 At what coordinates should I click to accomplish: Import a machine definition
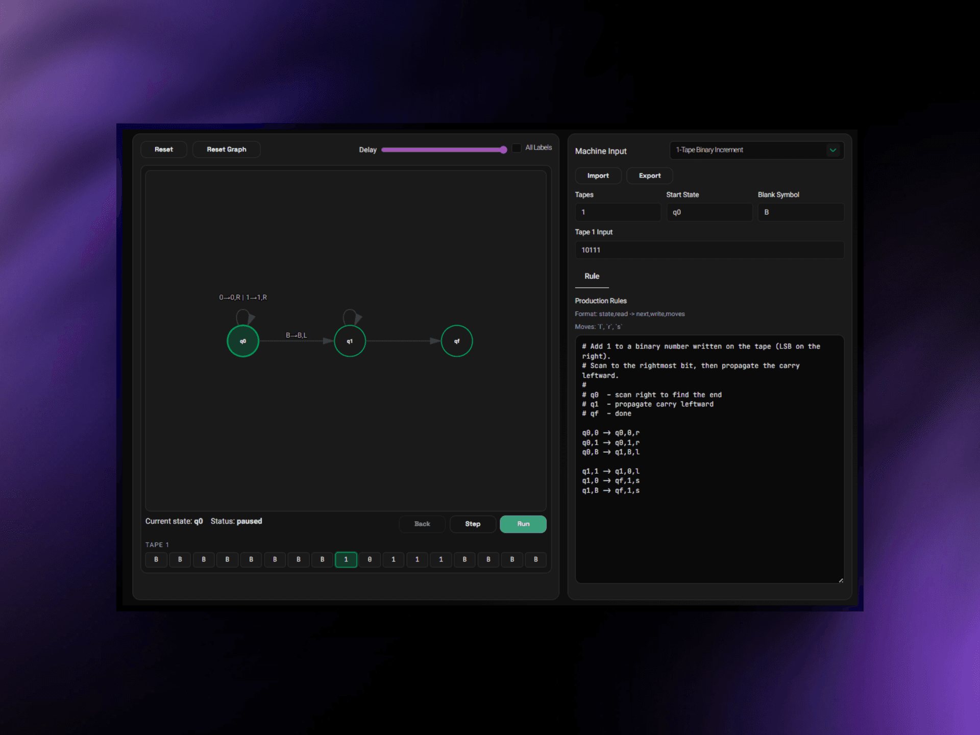[598, 176]
